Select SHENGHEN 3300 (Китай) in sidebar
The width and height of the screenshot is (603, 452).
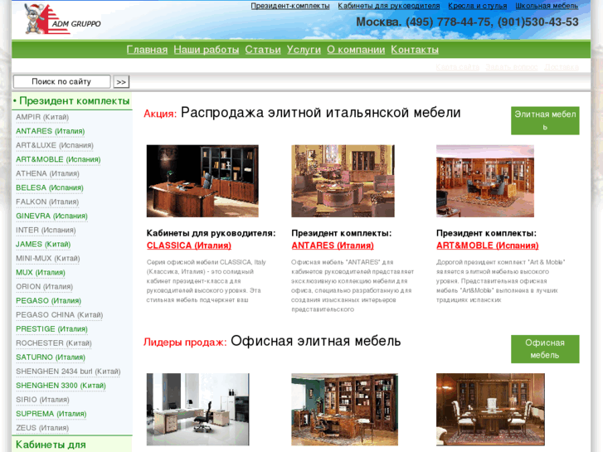61,386
